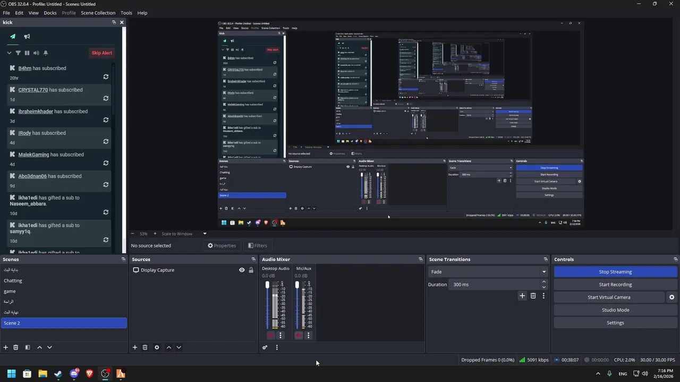
Task: Open Desktop Audio three-dot options menu
Action: [x=280, y=335]
